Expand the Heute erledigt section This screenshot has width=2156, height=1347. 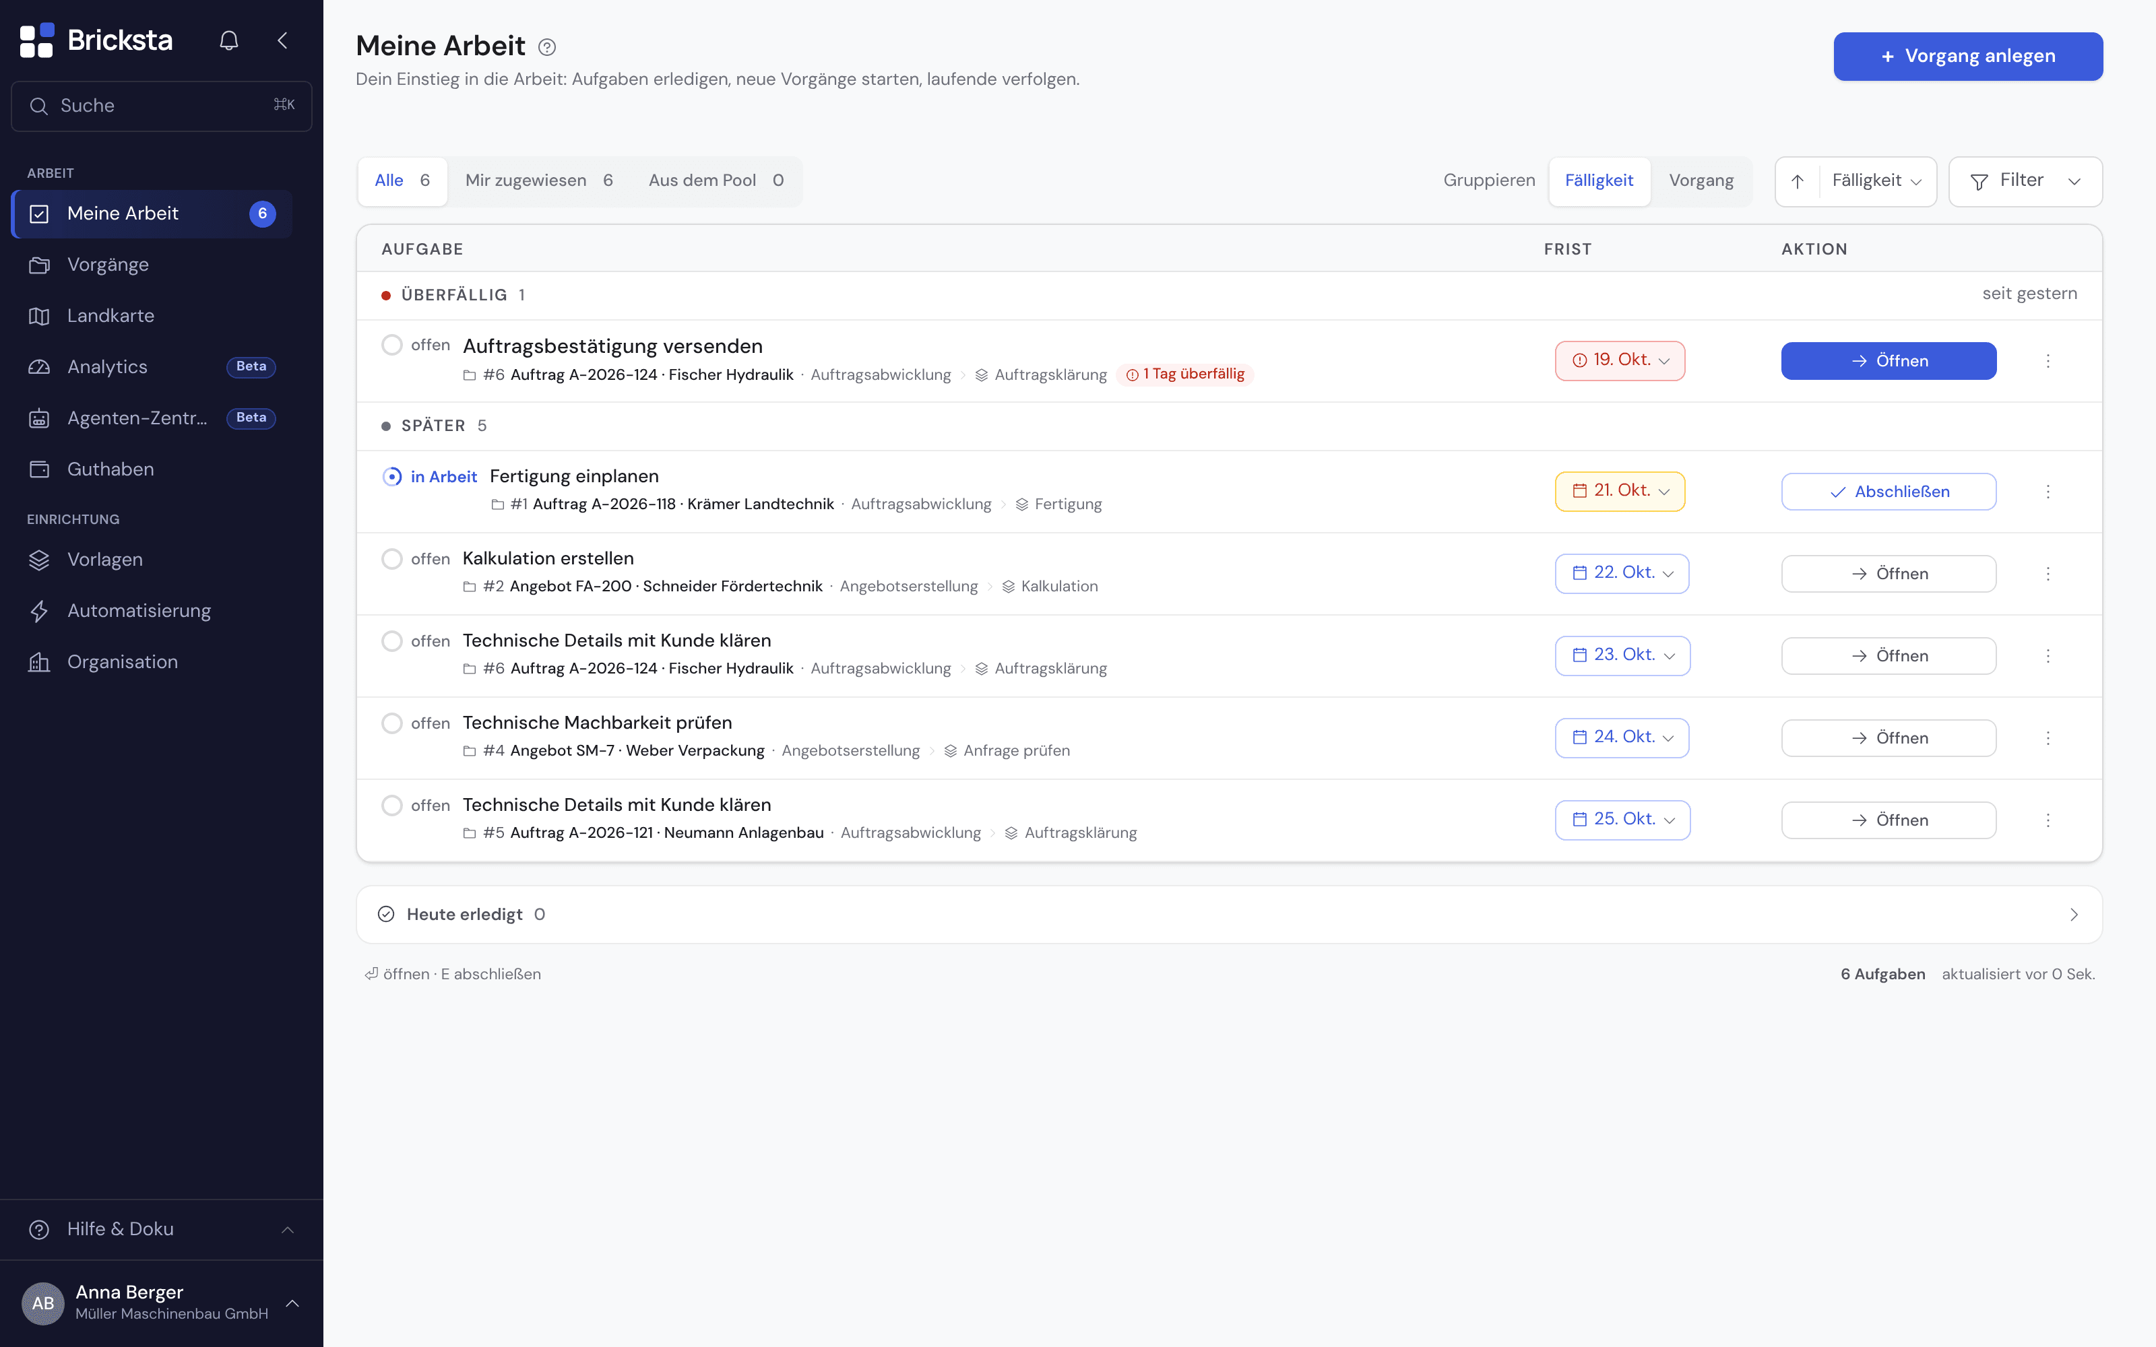[1228, 914]
